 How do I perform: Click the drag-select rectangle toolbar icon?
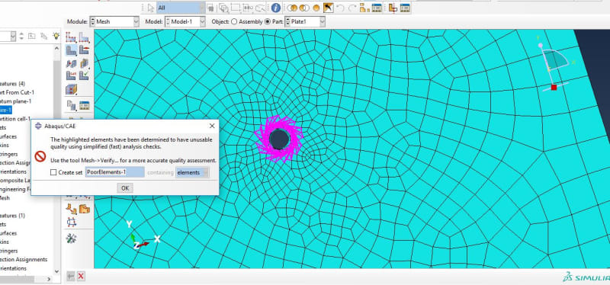pos(236,8)
